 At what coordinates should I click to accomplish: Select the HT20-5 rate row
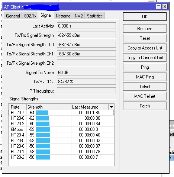click(61, 141)
